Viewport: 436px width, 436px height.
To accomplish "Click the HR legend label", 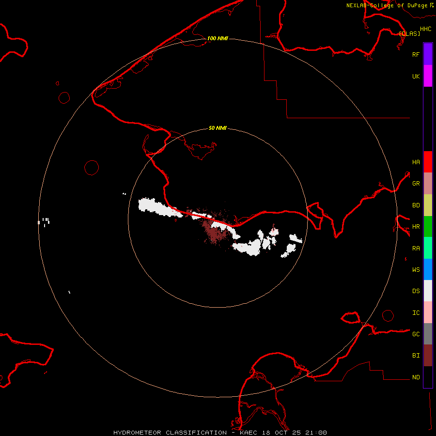I will [x=416, y=226].
